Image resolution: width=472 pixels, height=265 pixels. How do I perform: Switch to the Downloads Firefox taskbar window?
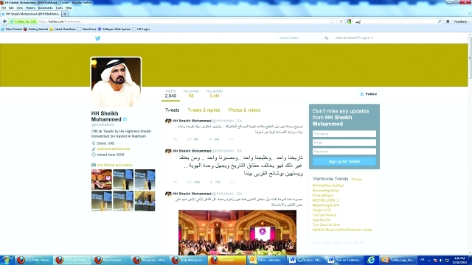point(227,260)
